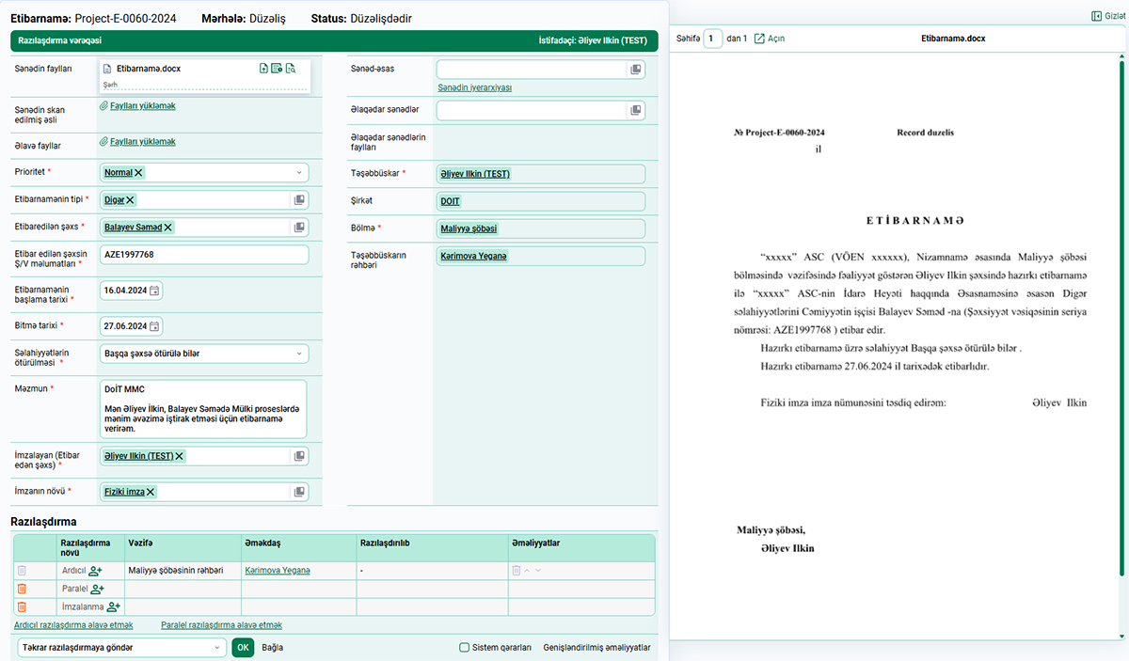Click the Bağla button

point(272,647)
